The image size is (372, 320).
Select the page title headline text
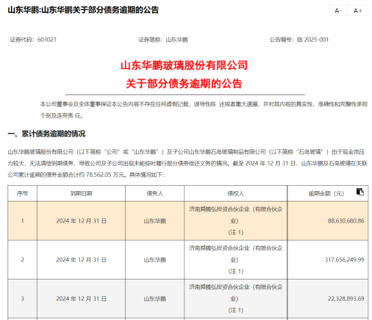(83, 10)
